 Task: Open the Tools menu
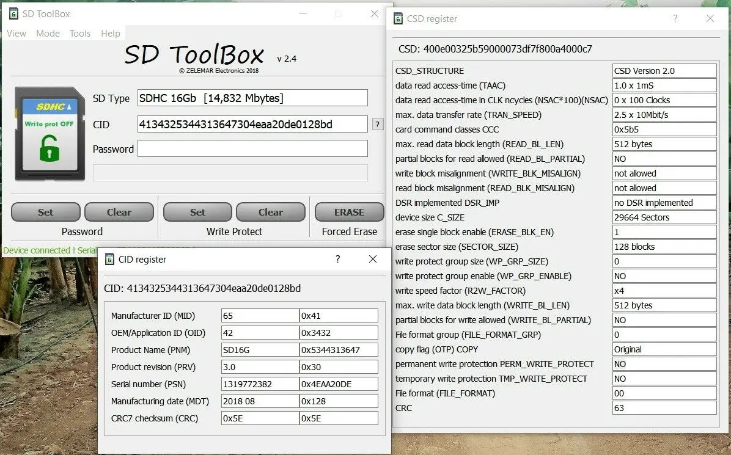tap(79, 34)
